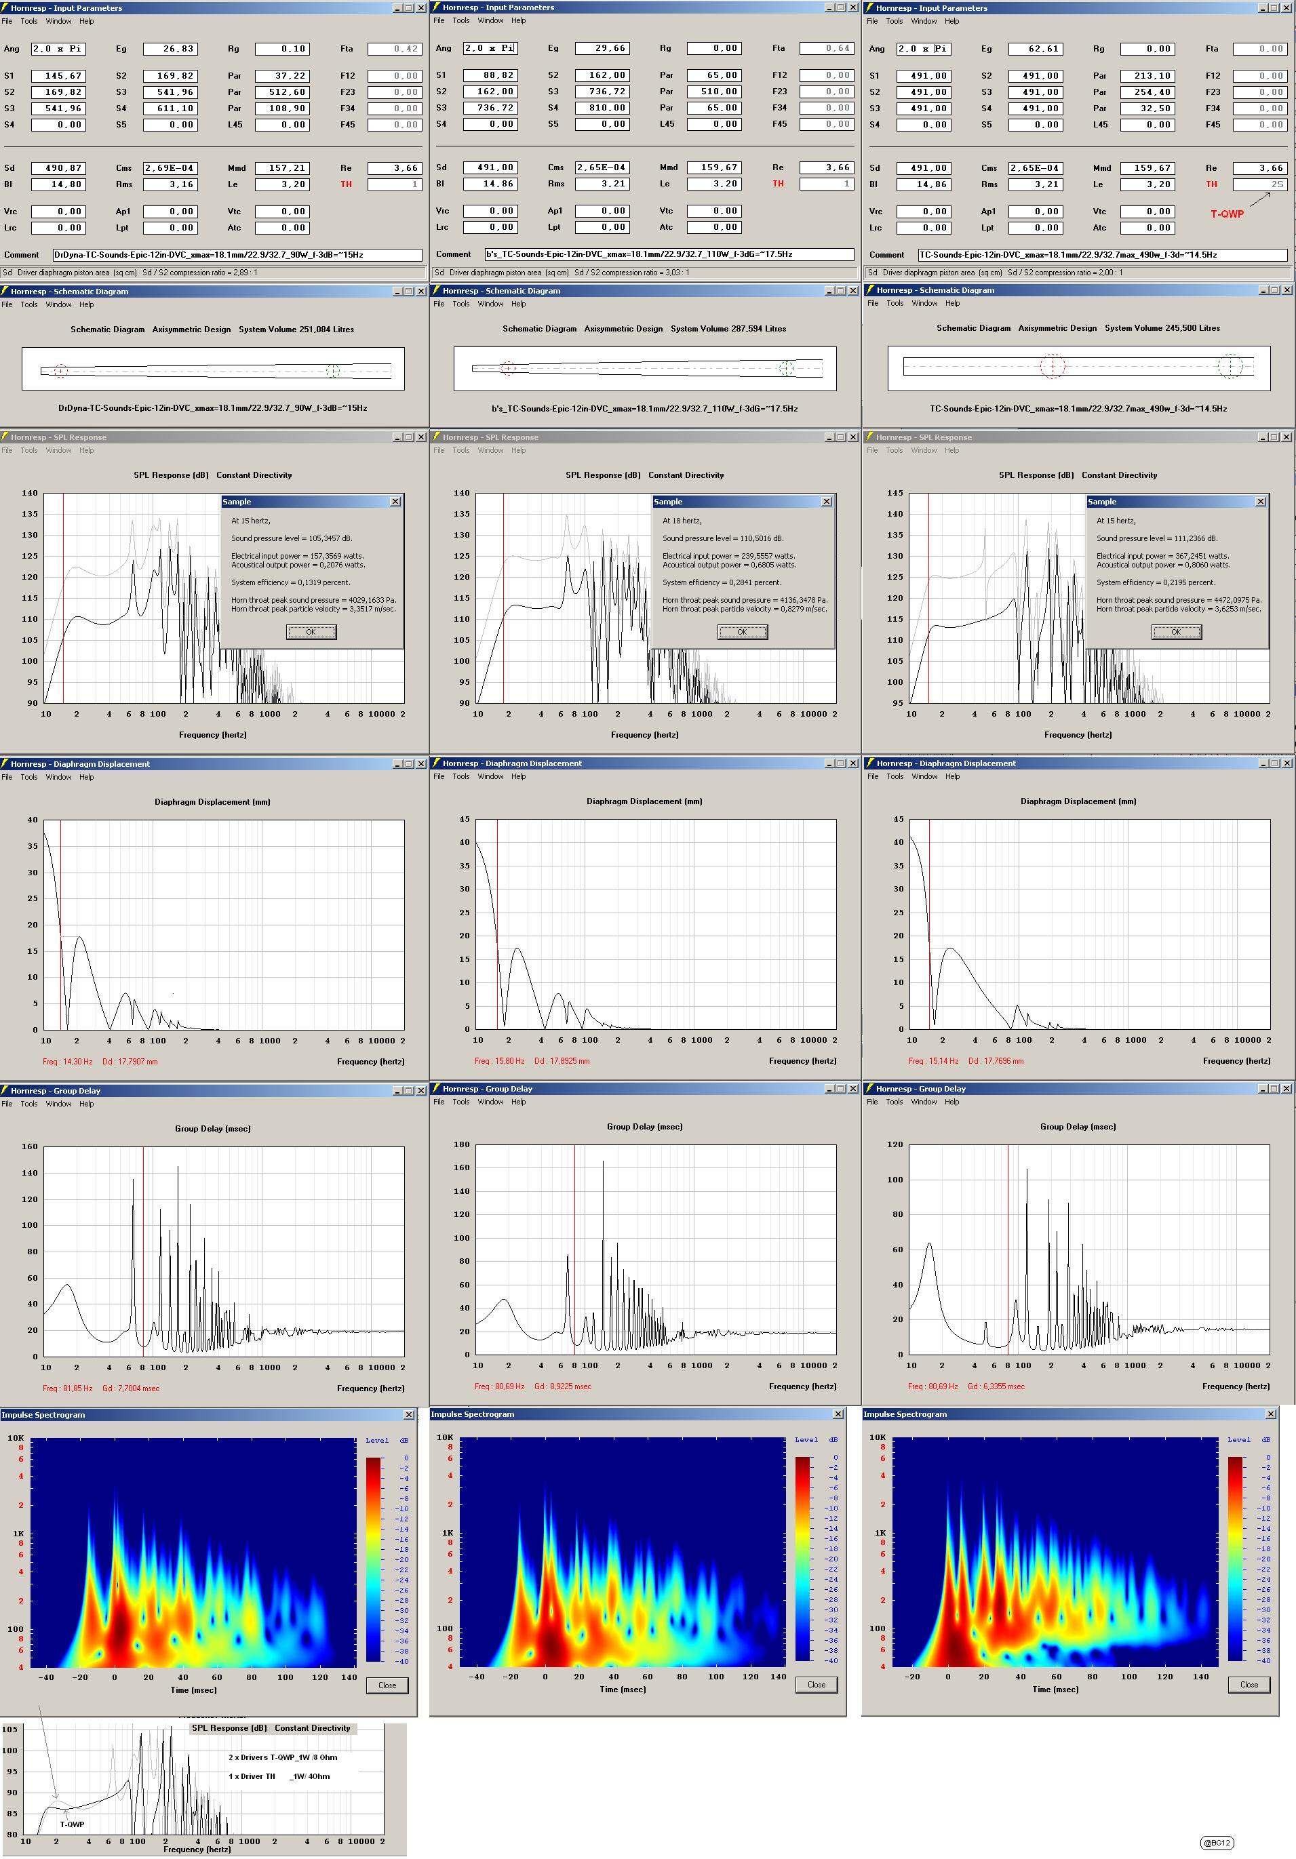Click Comment field starting with b's_TC-Sounds
1296x1859 pixels.
(669, 254)
